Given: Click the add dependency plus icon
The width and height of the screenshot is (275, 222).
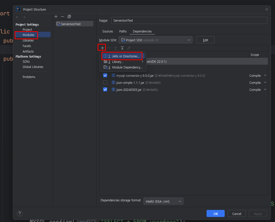Looking at the screenshot, I should [x=102, y=48].
